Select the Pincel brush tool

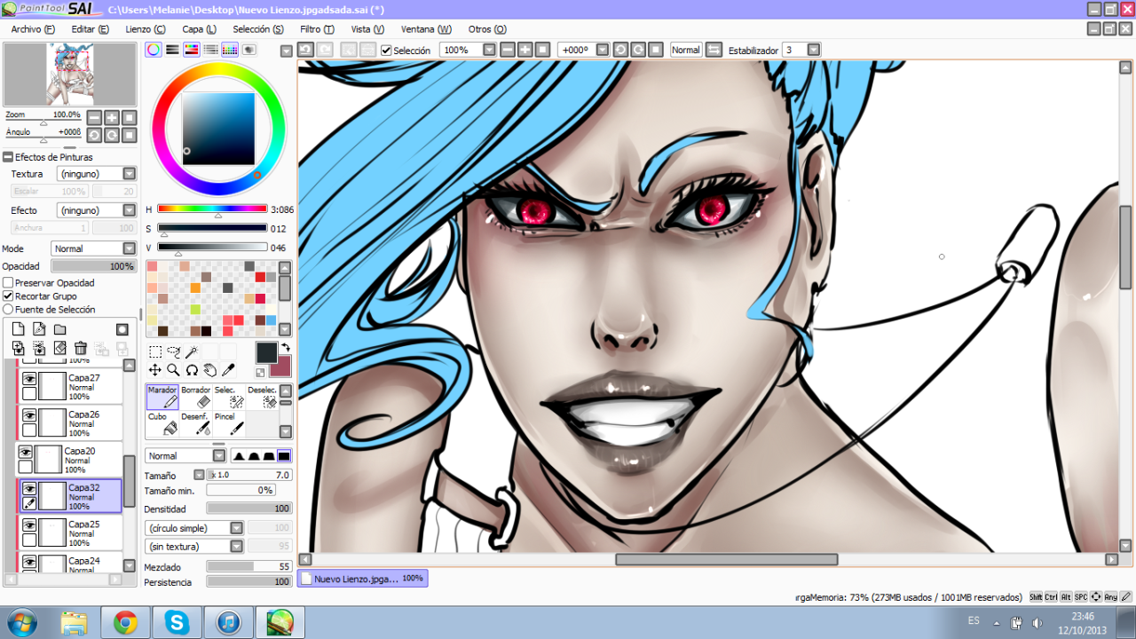(228, 423)
